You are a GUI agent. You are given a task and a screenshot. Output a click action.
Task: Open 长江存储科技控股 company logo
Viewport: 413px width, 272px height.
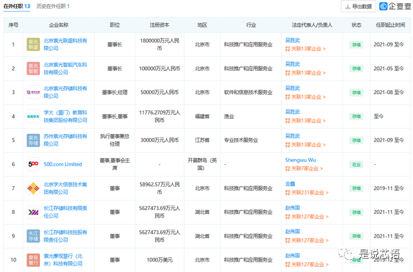33,236
